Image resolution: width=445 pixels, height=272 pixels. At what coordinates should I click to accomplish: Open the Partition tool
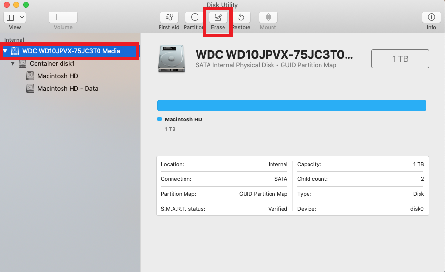click(x=195, y=18)
